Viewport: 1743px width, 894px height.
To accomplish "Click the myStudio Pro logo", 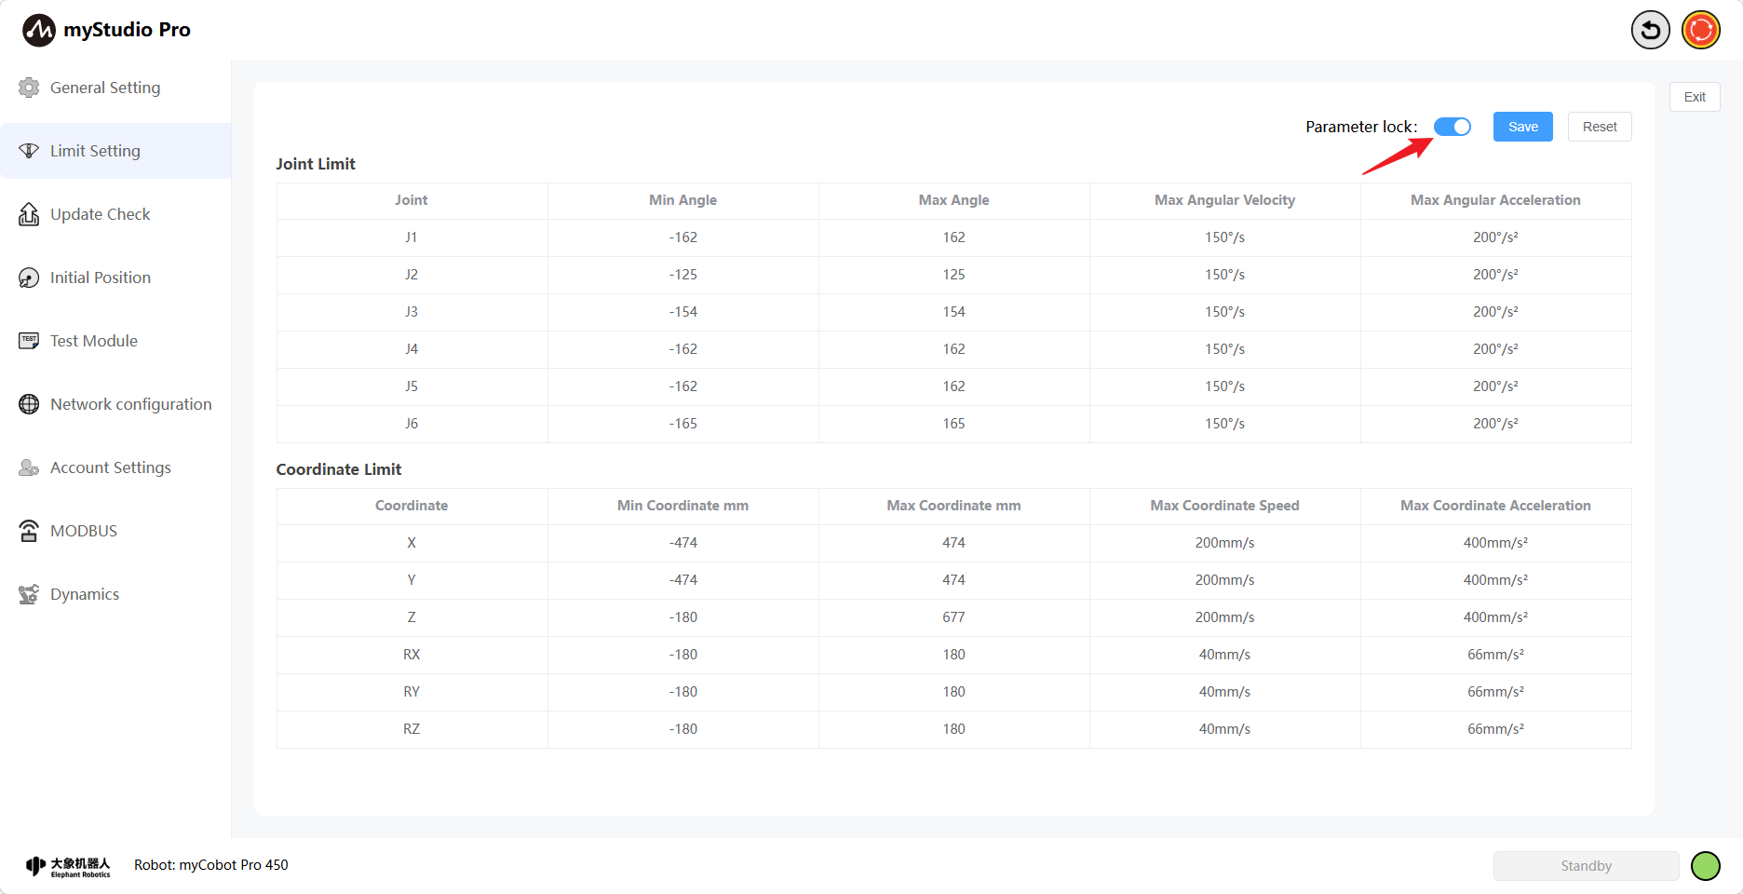I will pyautogui.click(x=39, y=30).
